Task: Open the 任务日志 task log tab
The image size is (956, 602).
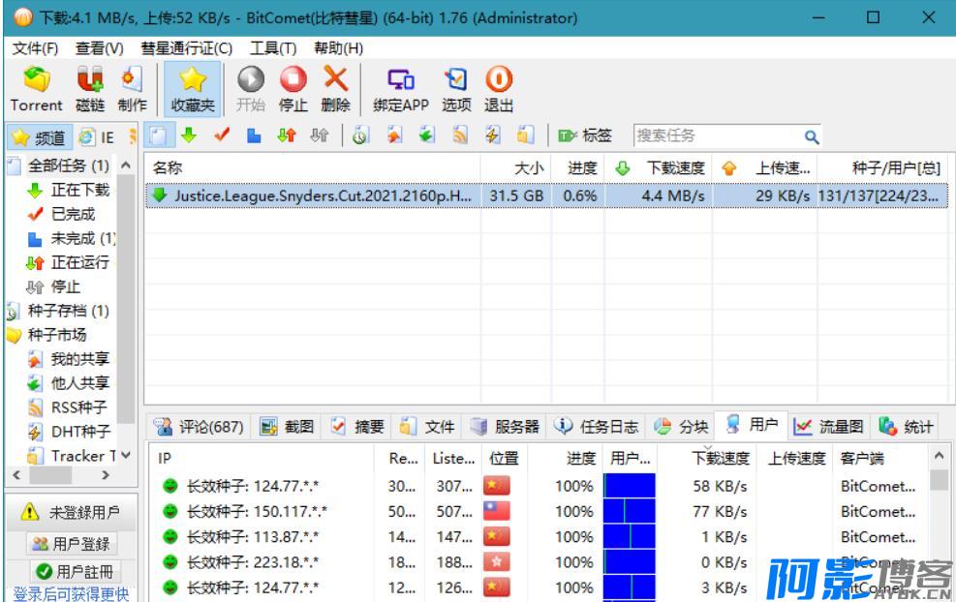Action: (x=597, y=426)
